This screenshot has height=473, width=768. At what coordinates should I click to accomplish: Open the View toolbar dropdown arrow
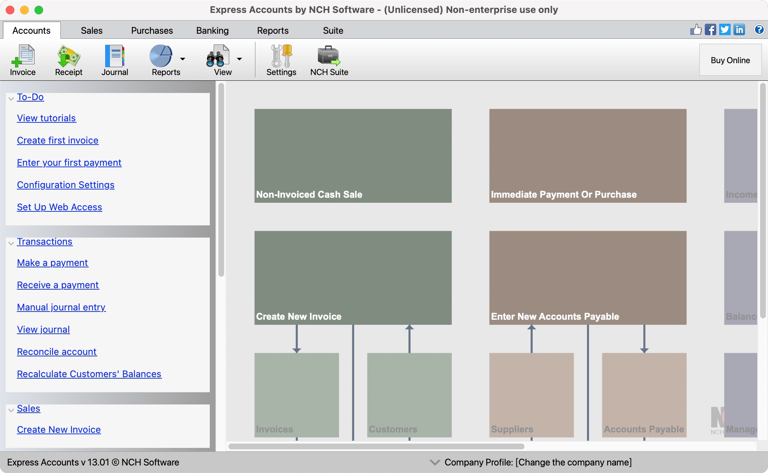tap(239, 59)
